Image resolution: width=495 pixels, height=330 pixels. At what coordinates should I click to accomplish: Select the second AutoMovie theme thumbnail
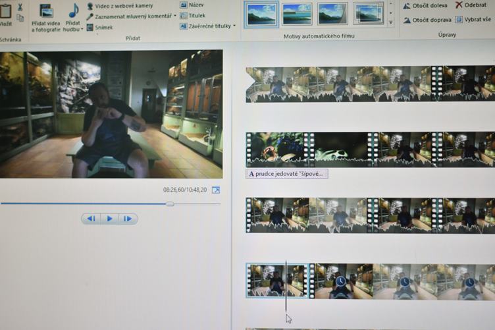point(296,14)
